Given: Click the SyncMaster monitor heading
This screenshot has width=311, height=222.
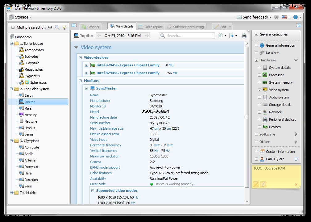Looking at the screenshot, I should (x=106, y=88).
